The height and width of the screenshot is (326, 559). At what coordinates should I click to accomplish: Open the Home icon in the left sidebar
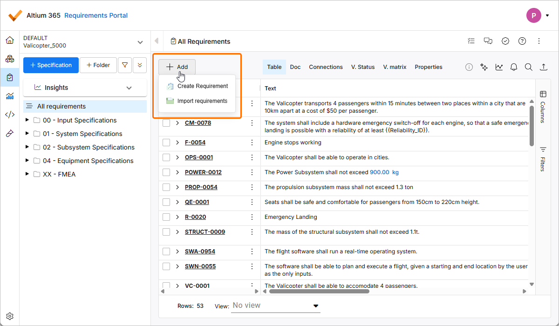pos(9,40)
